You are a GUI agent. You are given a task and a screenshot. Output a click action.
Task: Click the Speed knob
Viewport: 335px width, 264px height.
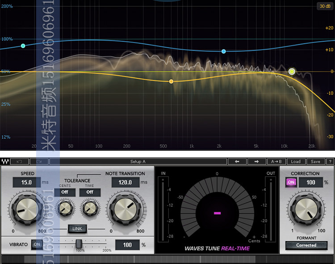[27, 209]
